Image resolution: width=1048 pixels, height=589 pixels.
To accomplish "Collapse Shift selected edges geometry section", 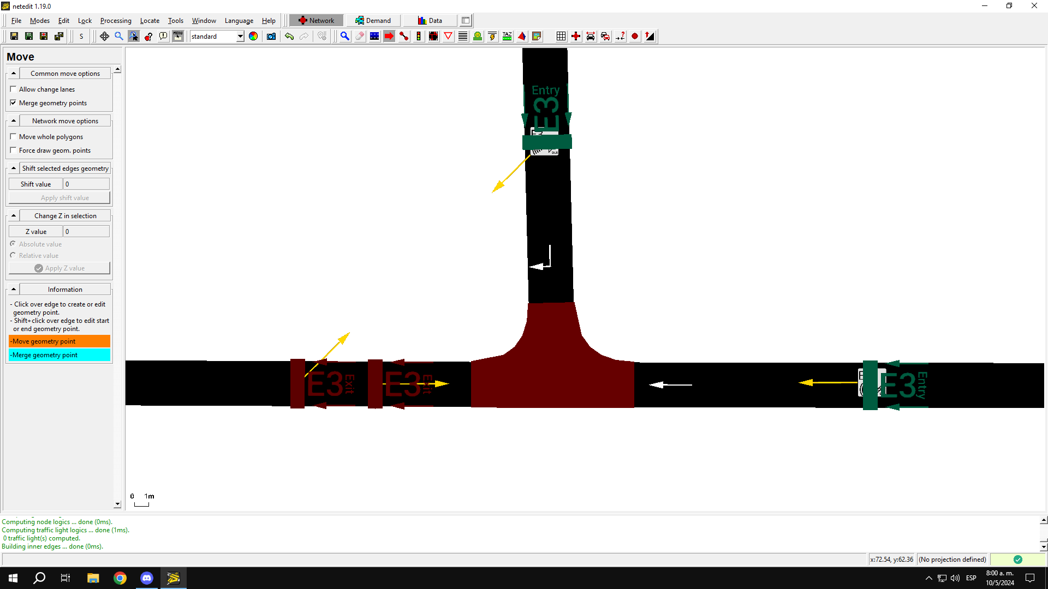I will click(x=14, y=168).
